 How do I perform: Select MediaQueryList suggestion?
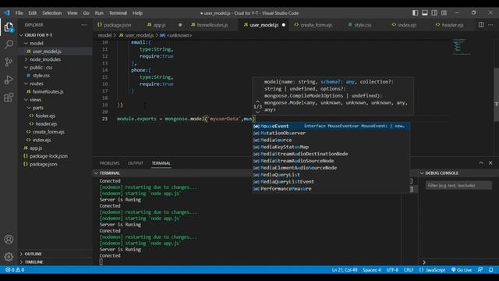(331, 175)
